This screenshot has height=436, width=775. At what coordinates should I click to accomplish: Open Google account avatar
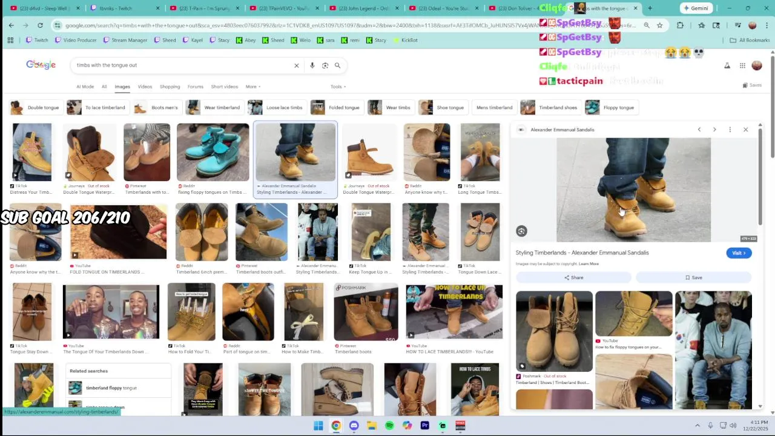pyautogui.click(x=757, y=65)
